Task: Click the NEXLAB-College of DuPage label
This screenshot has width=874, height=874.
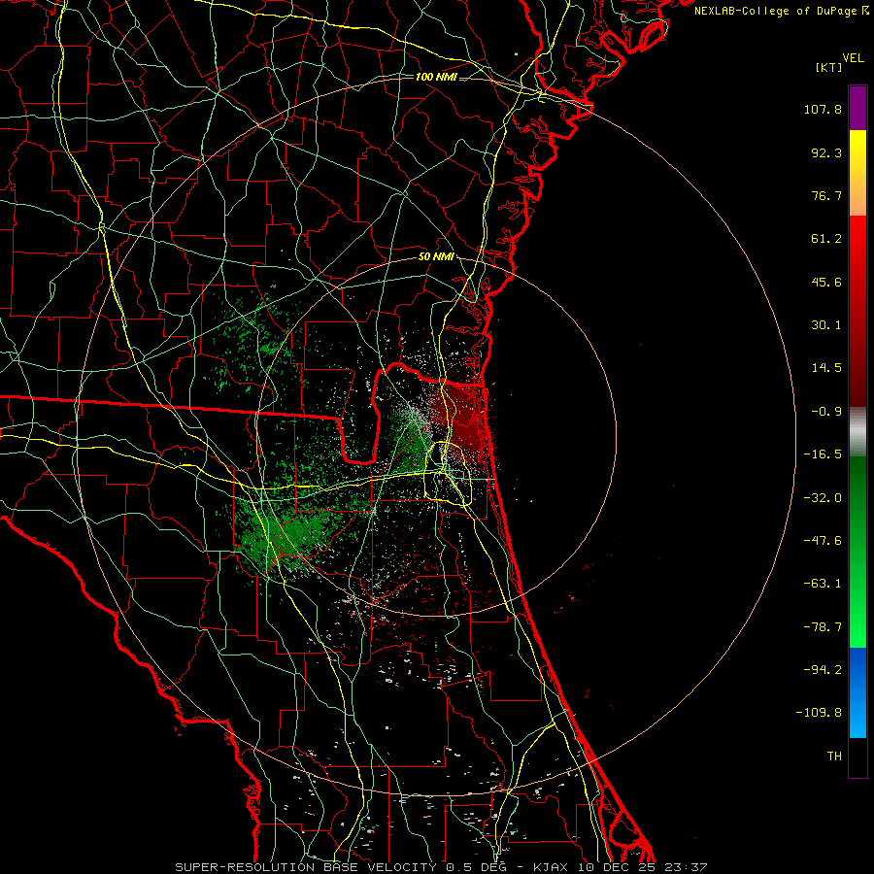Action: coord(780,11)
